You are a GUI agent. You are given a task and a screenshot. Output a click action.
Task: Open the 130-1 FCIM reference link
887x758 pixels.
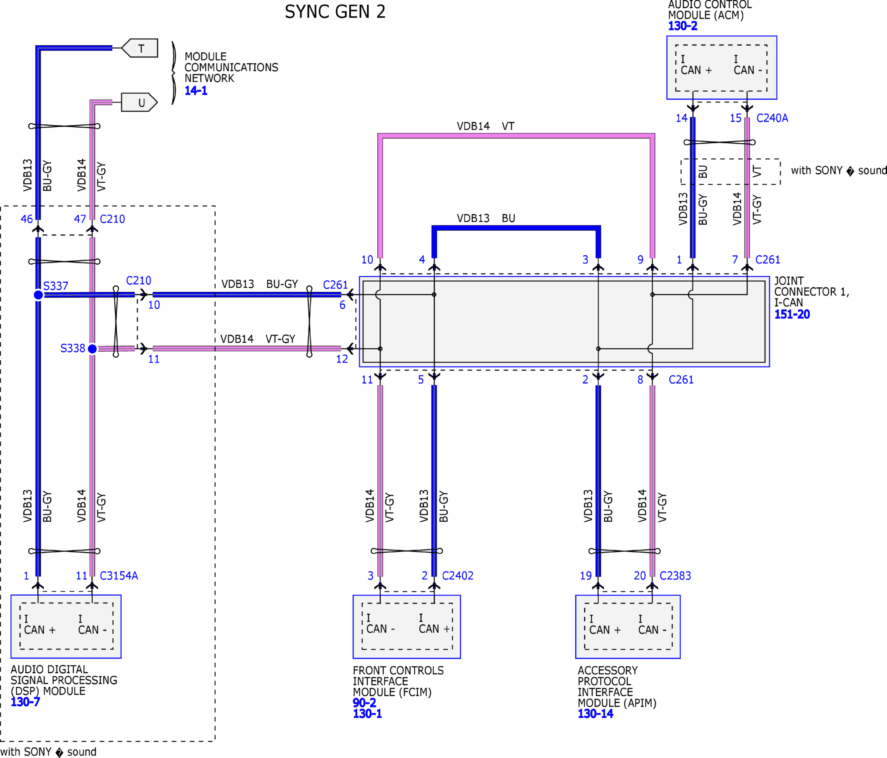(367, 713)
